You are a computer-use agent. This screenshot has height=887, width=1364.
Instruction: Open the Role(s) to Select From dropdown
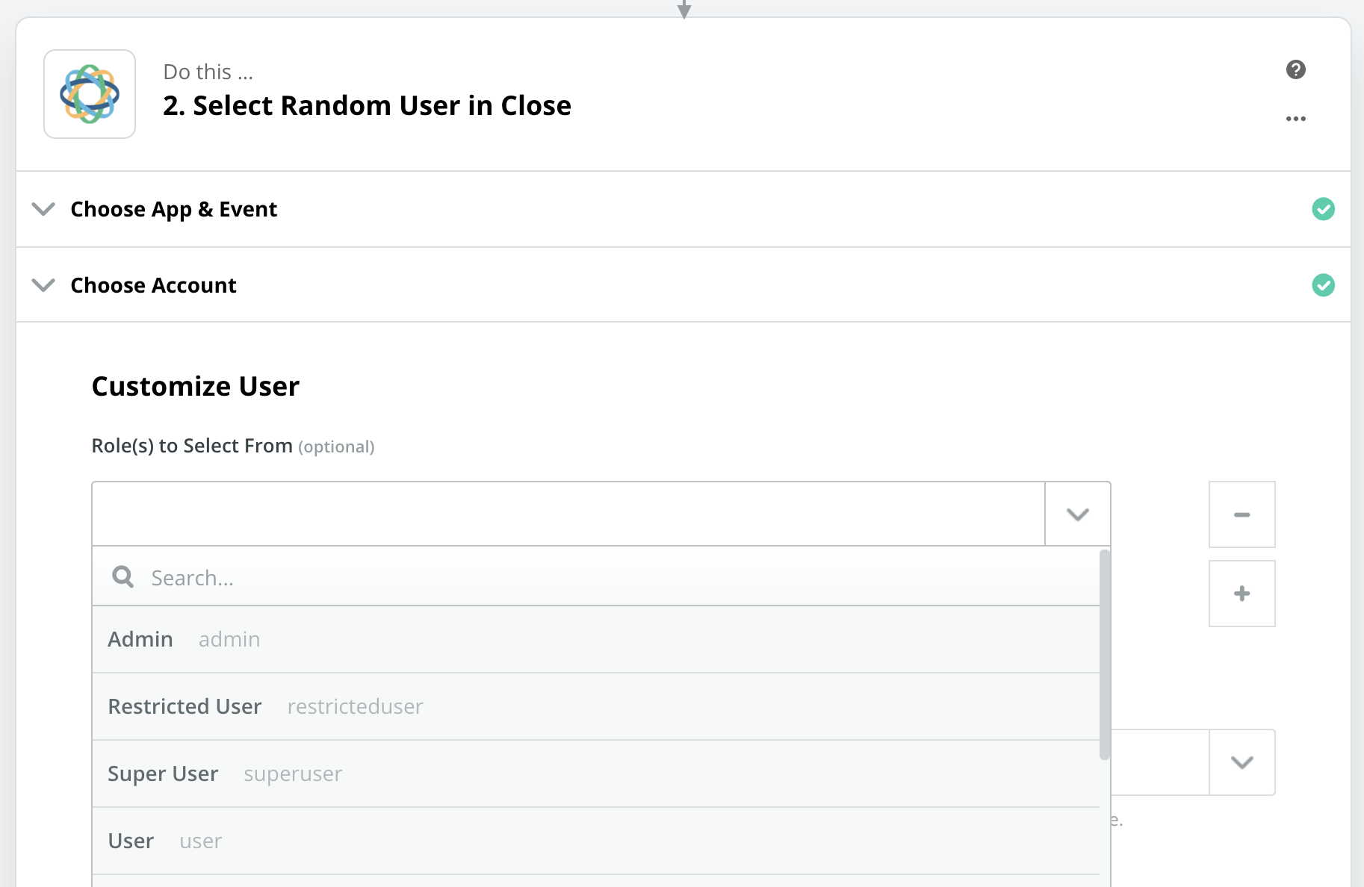pos(1077,514)
